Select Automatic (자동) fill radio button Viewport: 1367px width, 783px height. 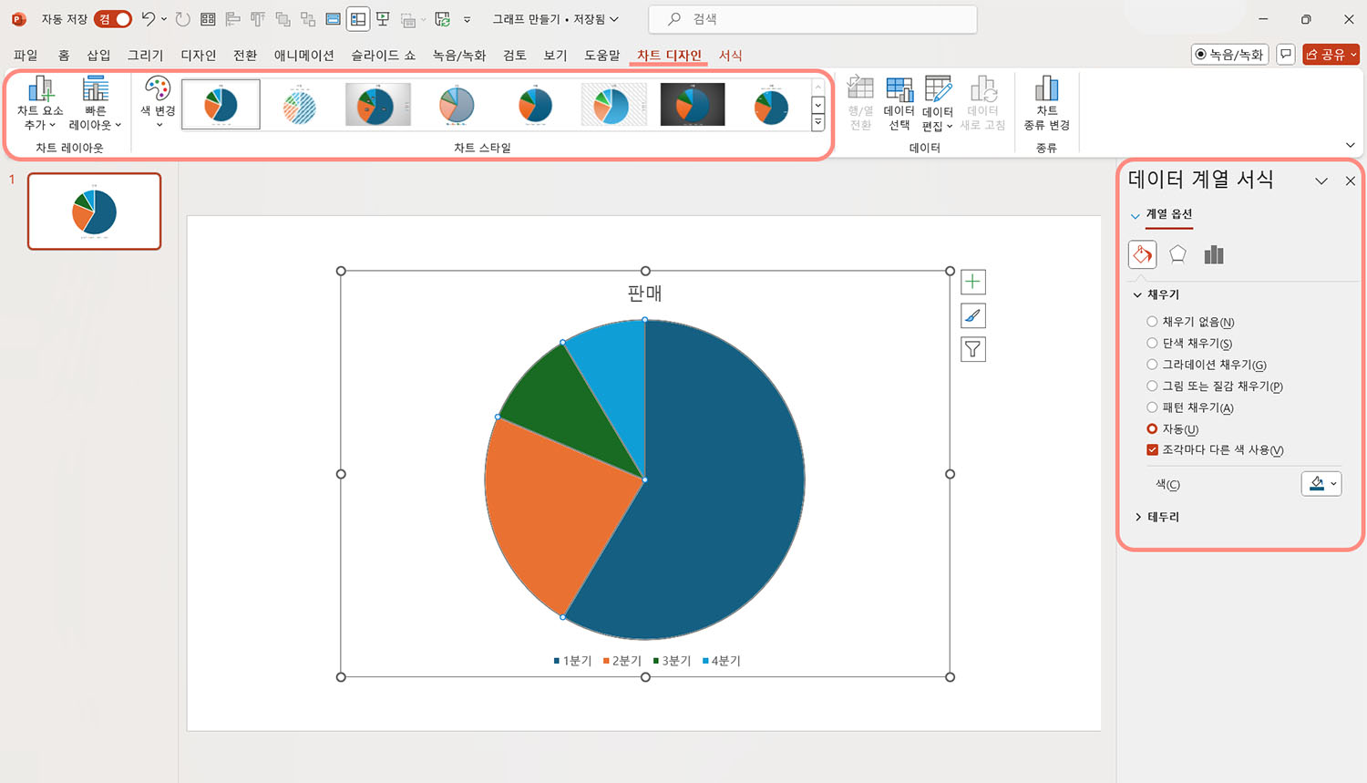click(1152, 428)
